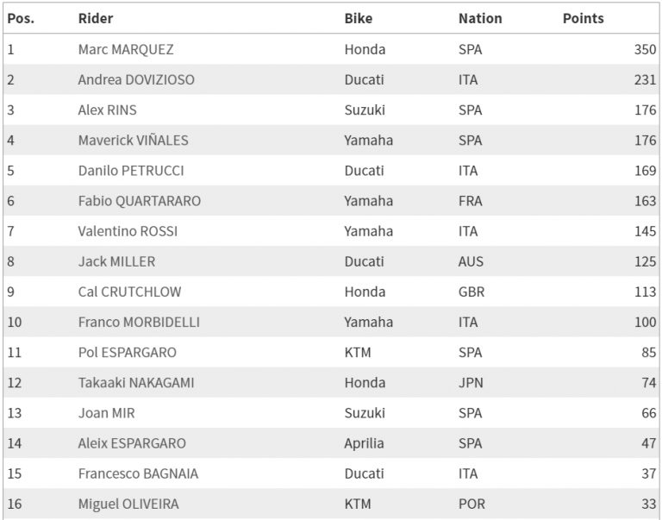Click Miguel OLIVEIRA rider name
Image resolution: width=662 pixels, height=520 pixels.
128,504
